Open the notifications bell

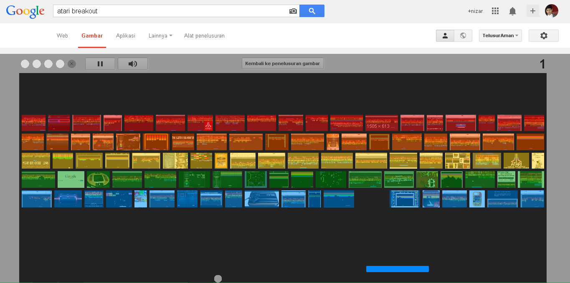512,11
